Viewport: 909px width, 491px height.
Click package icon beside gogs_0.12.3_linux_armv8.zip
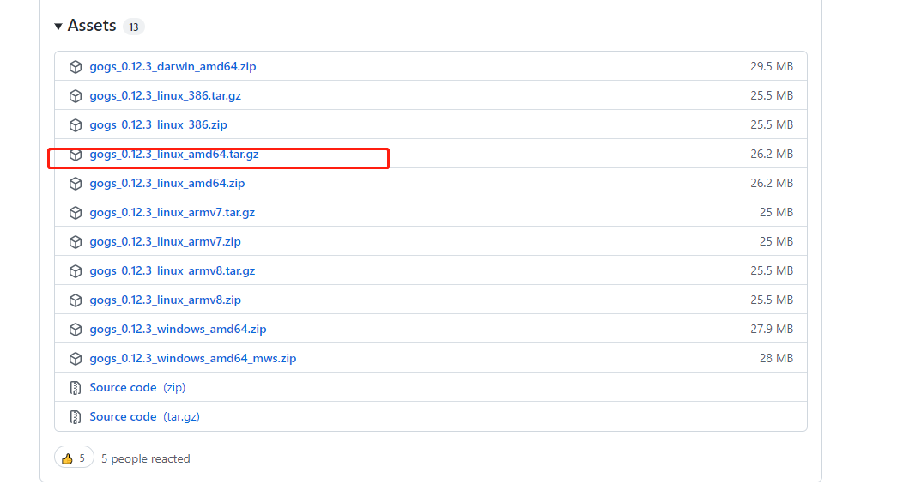[76, 300]
